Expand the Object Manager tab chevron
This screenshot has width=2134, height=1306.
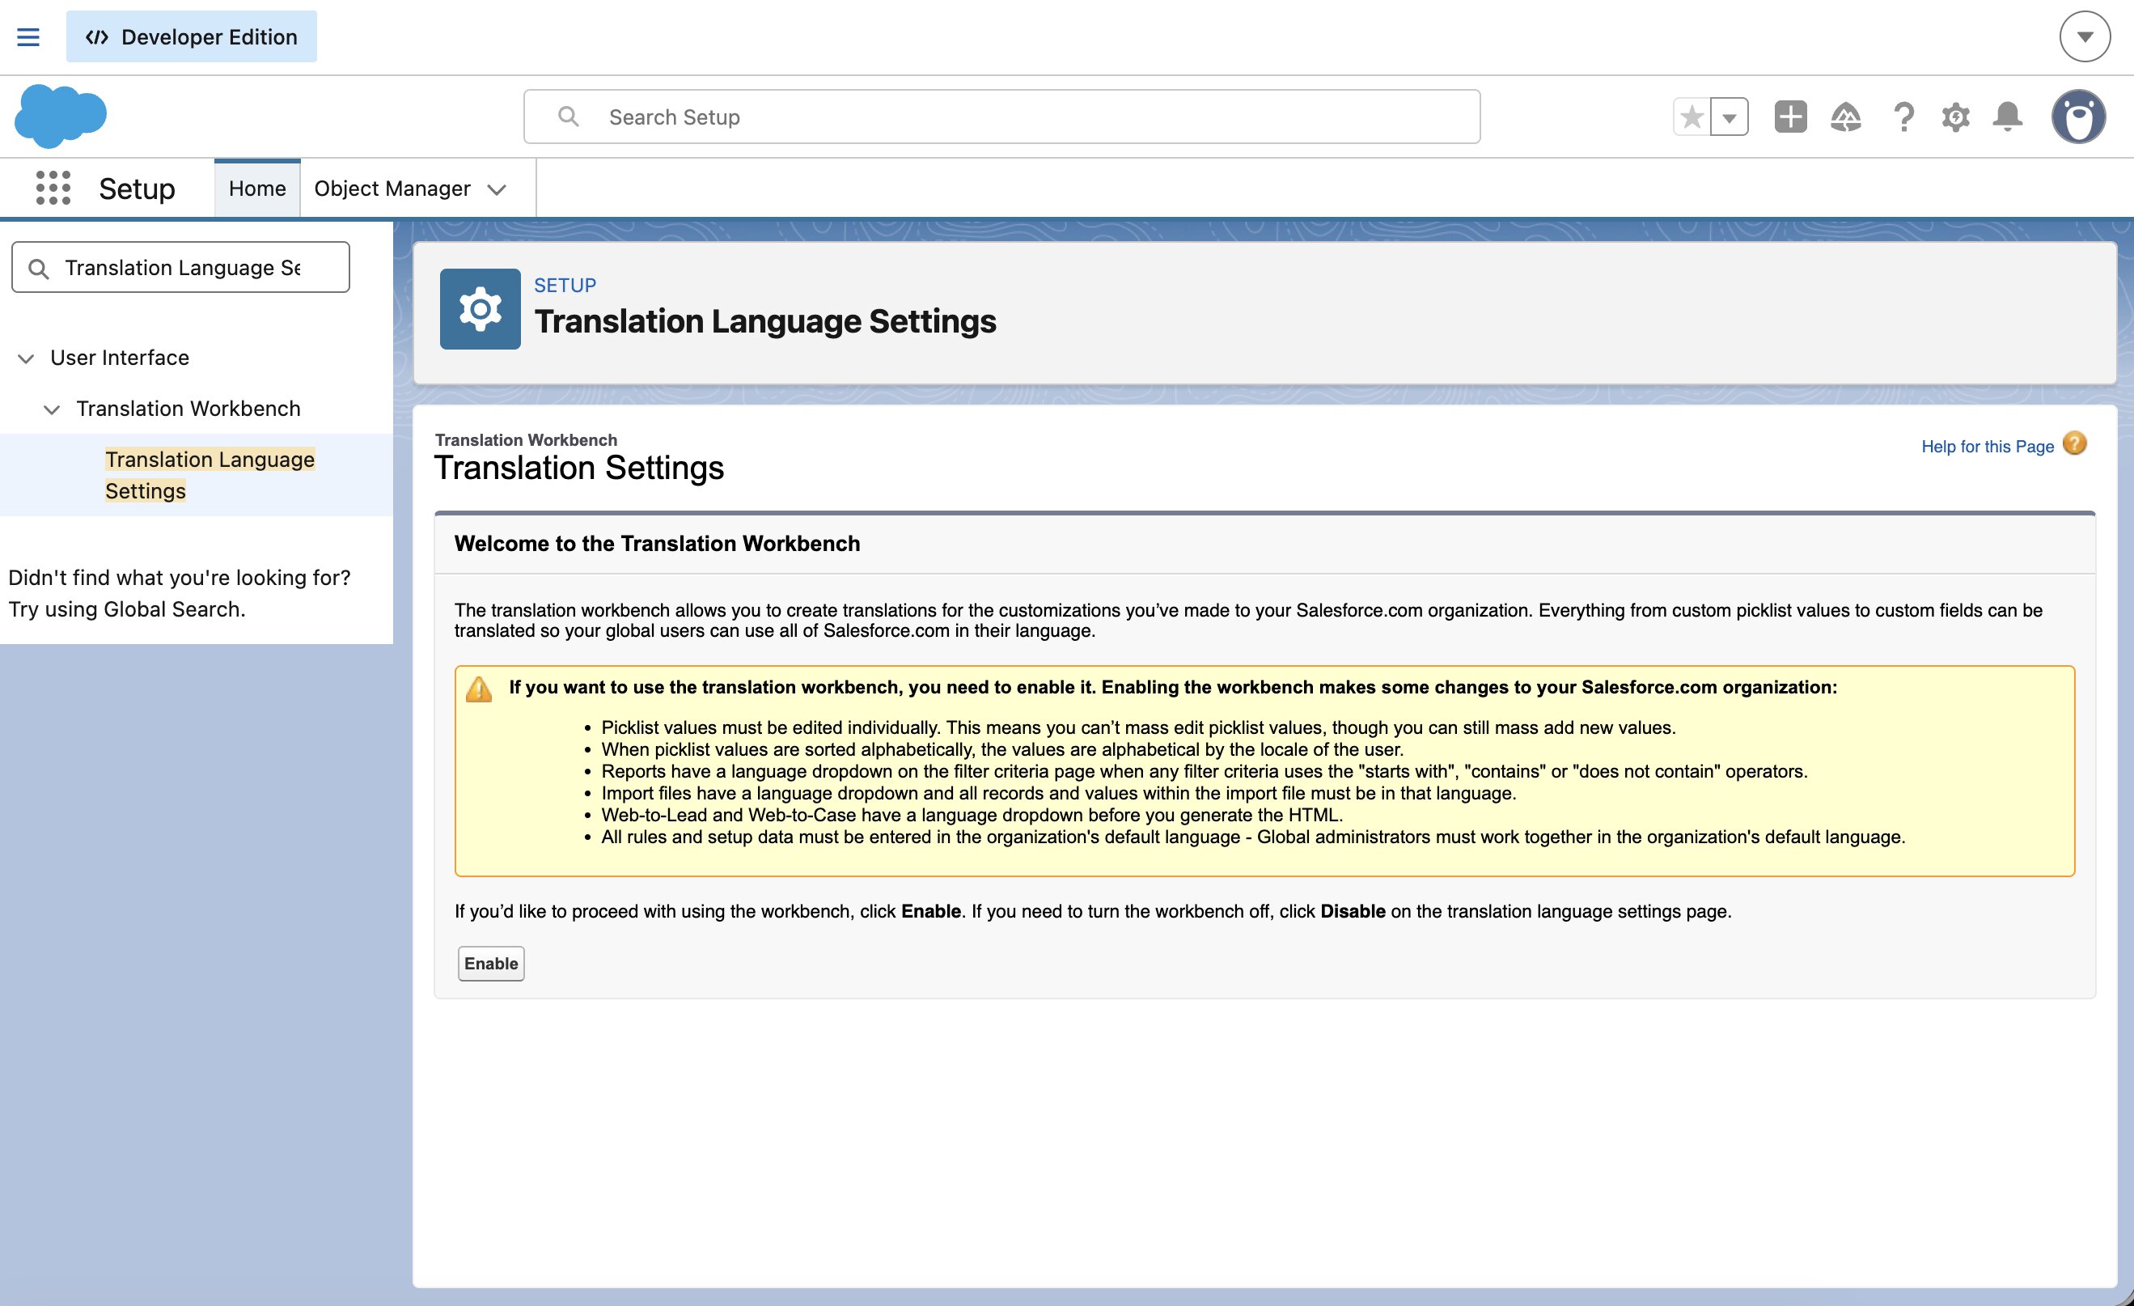(x=496, y=189)
